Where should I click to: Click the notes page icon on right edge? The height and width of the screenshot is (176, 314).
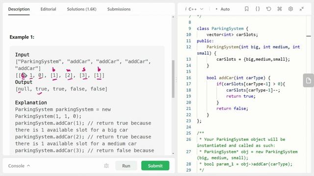point(309,80)
